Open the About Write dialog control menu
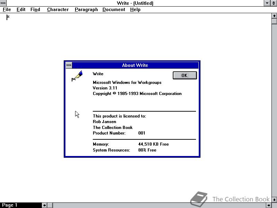The image size is (277, 208). pyautogui.click(x=69, y=65)
